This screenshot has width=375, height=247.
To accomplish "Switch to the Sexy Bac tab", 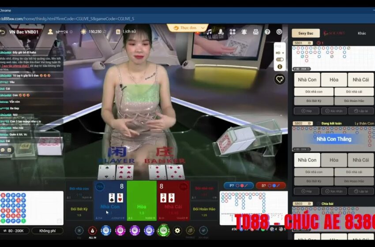I will tap(306, 33).
